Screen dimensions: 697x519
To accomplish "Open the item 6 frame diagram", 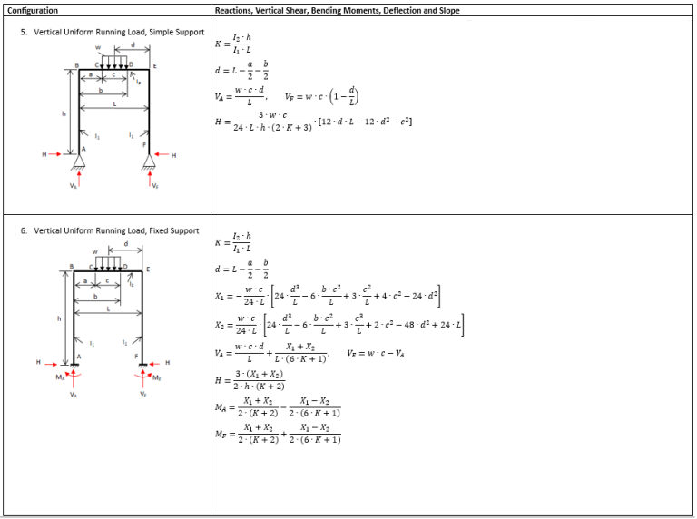I will pyautogui.click(x=107, y=318).
